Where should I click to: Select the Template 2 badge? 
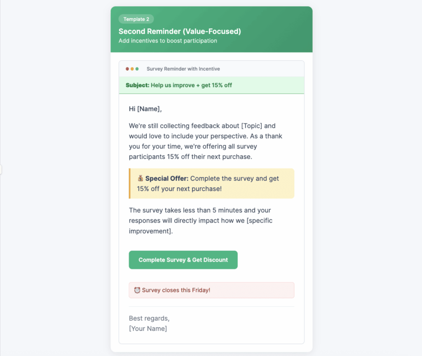pos(136,19)
